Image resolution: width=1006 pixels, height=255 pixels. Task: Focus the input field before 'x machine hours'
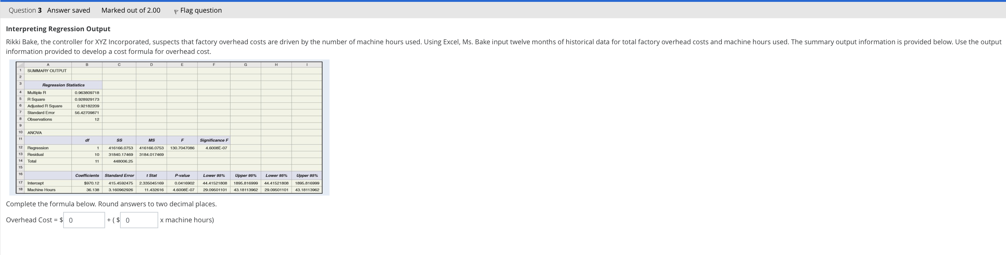coord(139,220)
